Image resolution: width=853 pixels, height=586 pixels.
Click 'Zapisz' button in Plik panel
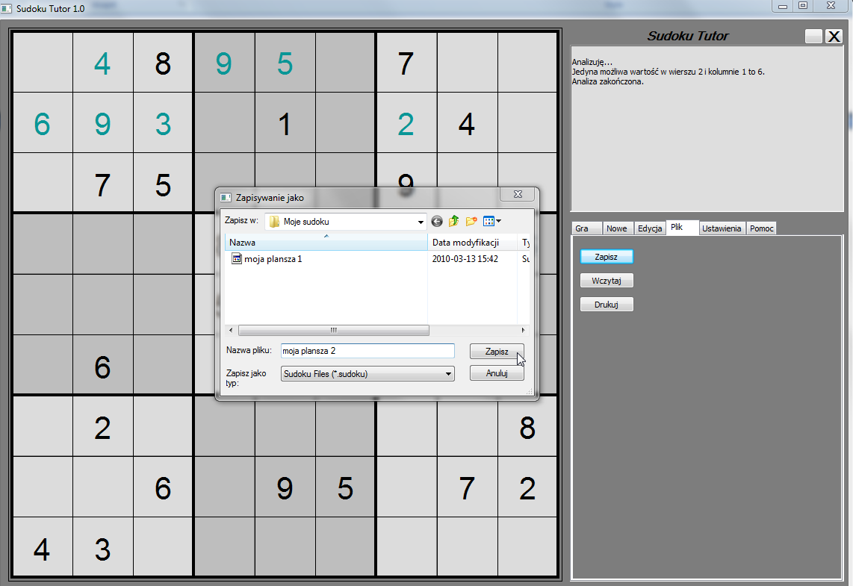(x=607, y=257)
